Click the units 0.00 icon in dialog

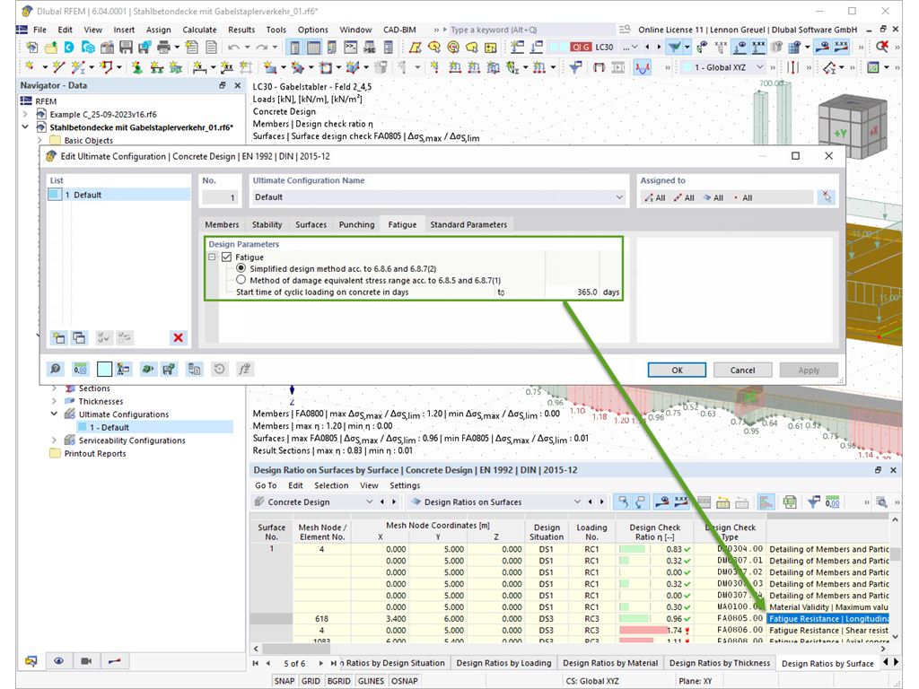80,369
